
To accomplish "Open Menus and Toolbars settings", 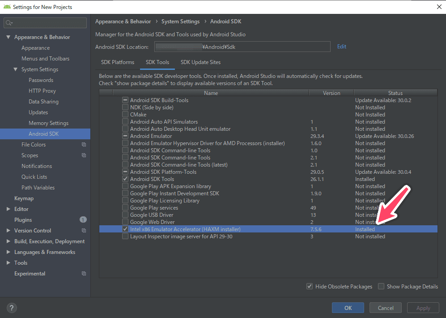I will coord(46,58).
